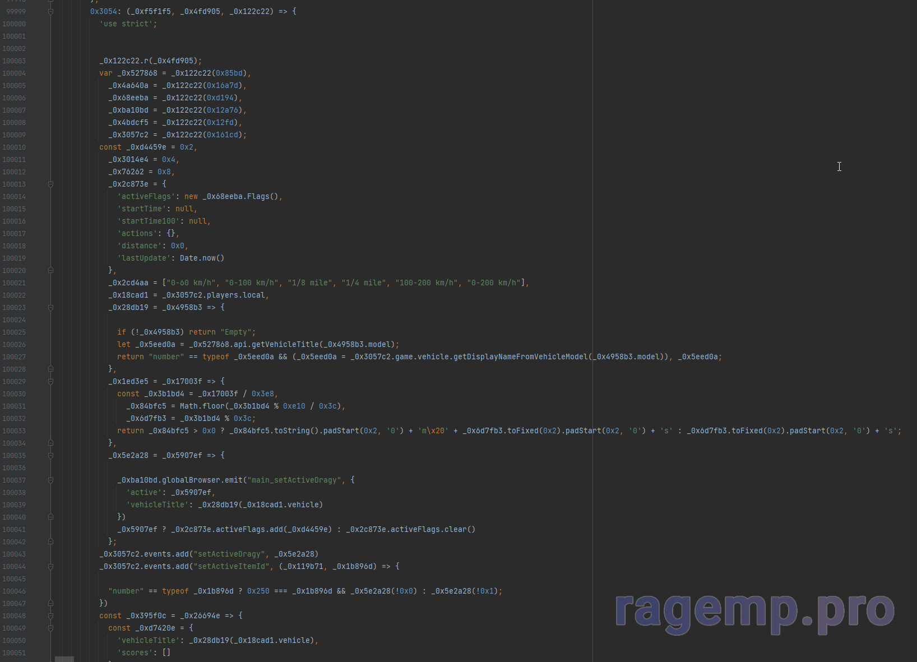Click line number 100000 in the gutter
Image resolution: width=917 pixels, height=662 pixels.
pyautogui.click(x=14, y=24)
